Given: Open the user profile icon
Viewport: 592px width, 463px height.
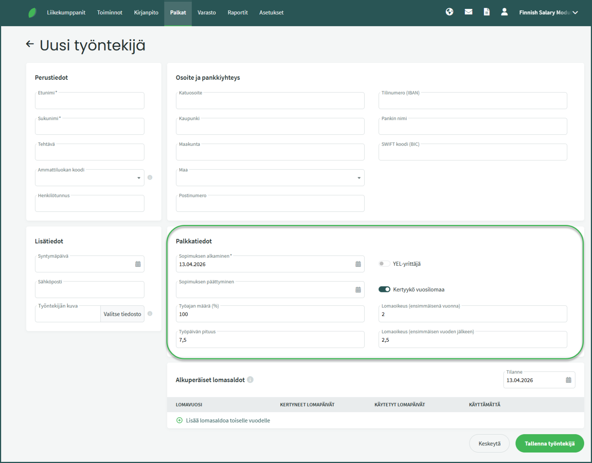Looking at the screenshot, I should coord(504,12).
